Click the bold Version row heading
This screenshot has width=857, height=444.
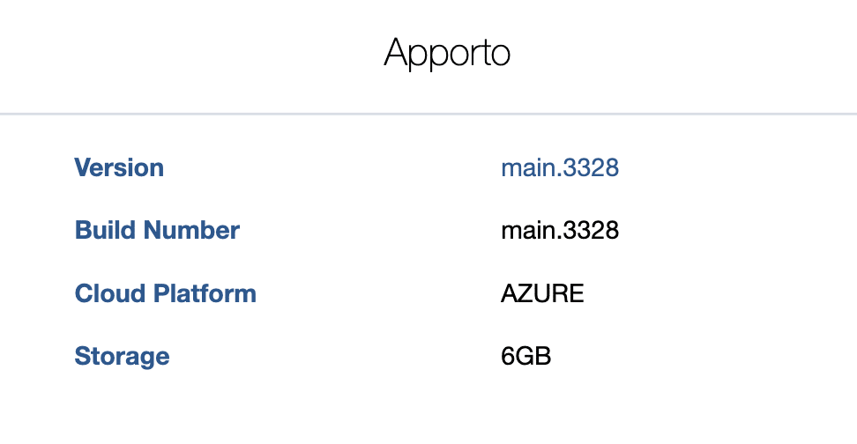click(x=119, y=167)
